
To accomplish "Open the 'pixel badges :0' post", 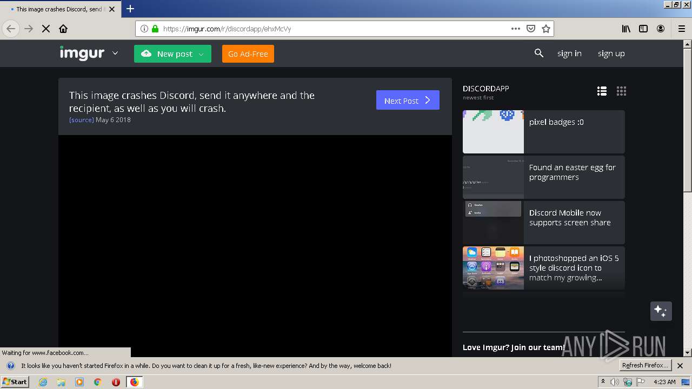I will tap(544, 132).
